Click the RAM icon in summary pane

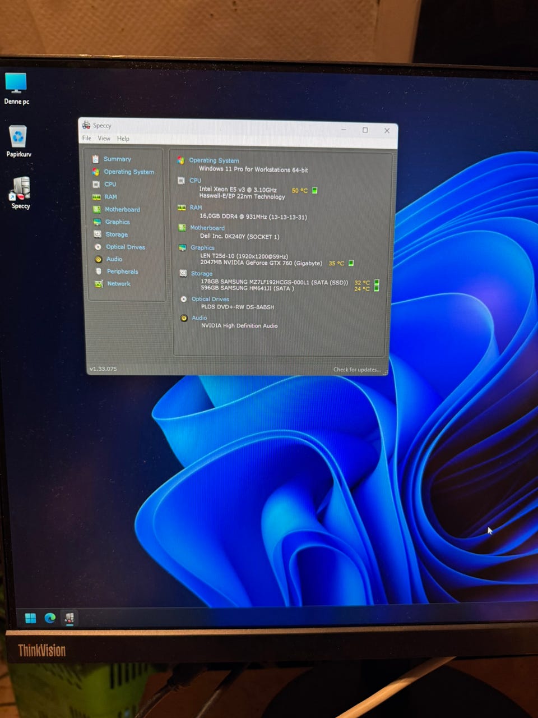182,208
